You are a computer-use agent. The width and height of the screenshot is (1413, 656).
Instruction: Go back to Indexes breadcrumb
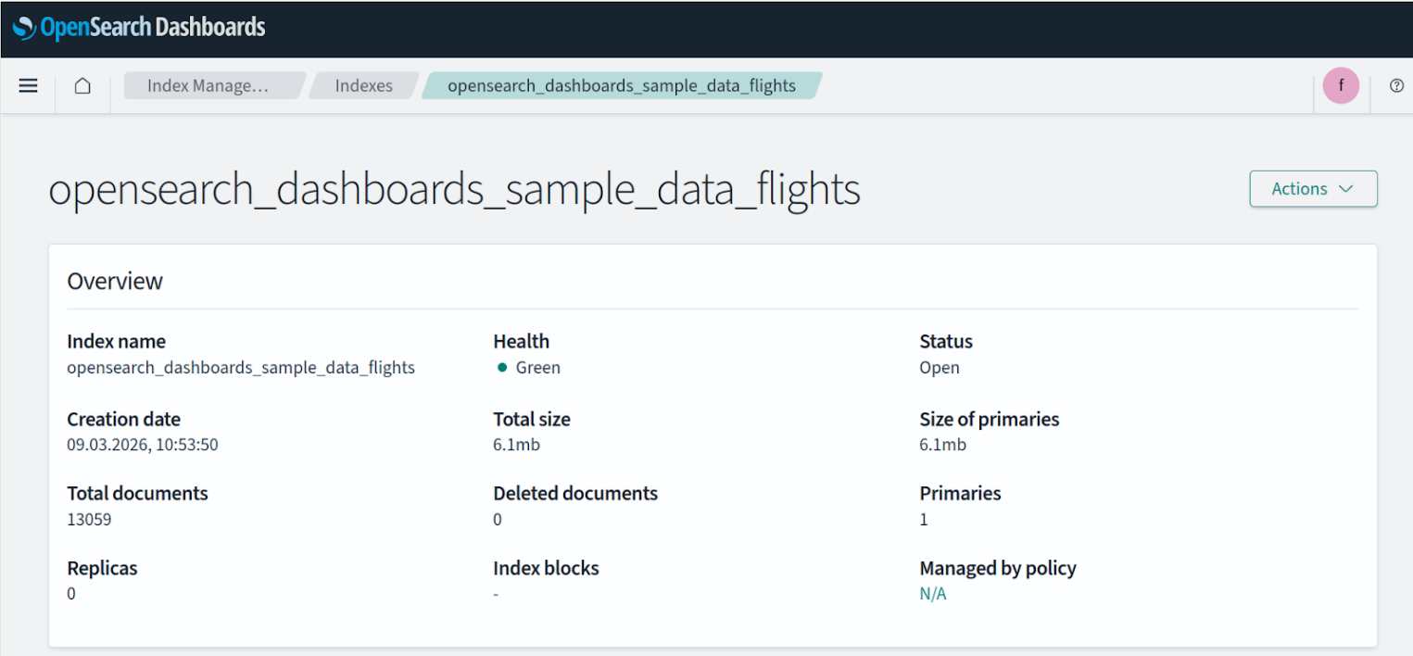tap(363, 86)
